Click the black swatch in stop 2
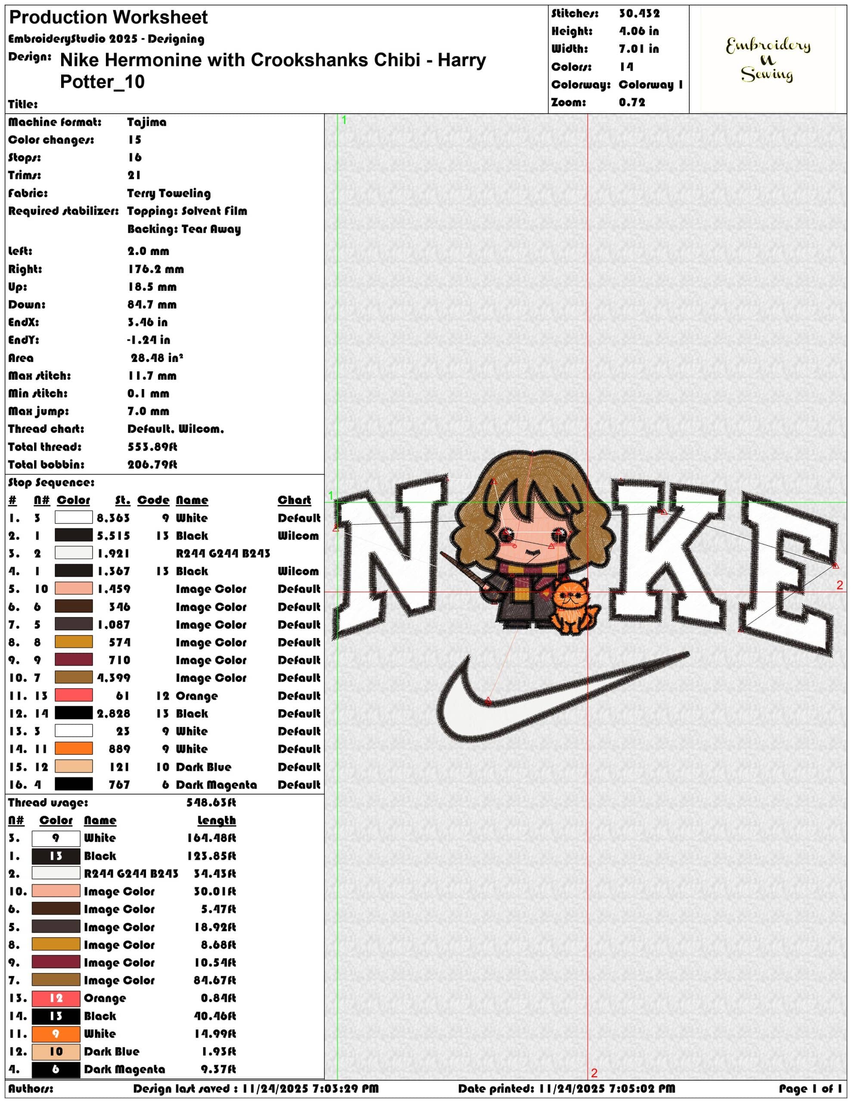 click(74, 535)
